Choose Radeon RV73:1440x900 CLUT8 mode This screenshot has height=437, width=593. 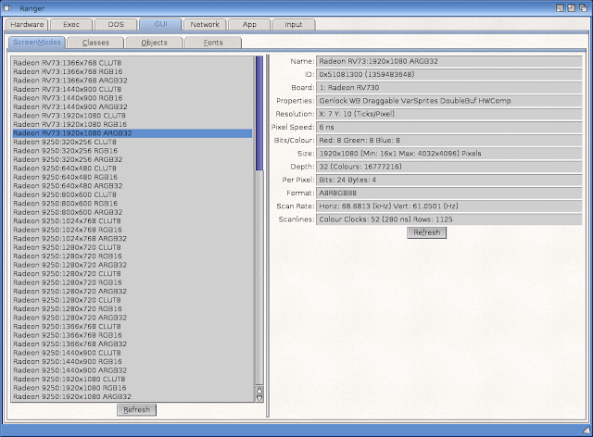pyautogui.click(x=132, y=89)
